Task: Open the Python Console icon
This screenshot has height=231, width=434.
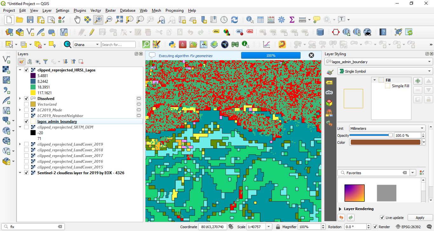Action: pos(172,44)
